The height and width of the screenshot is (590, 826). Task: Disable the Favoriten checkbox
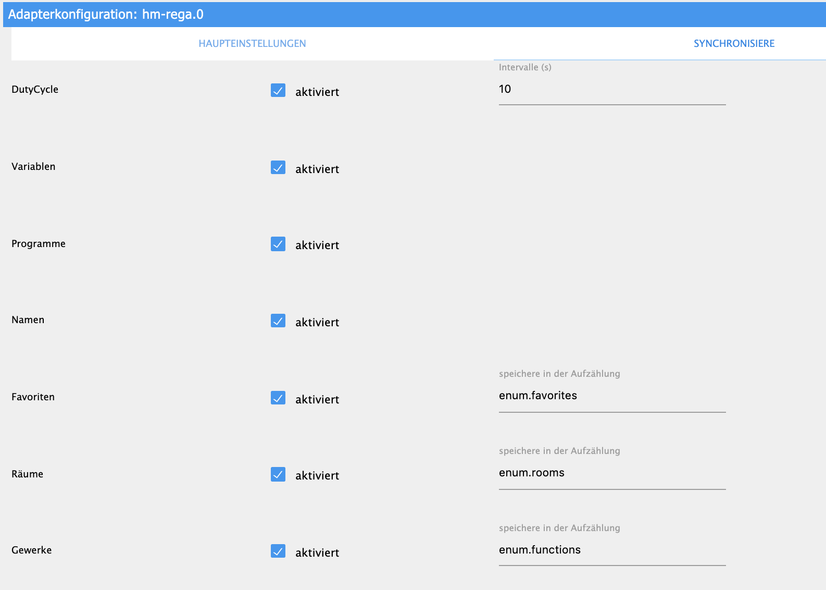point(278,398)
